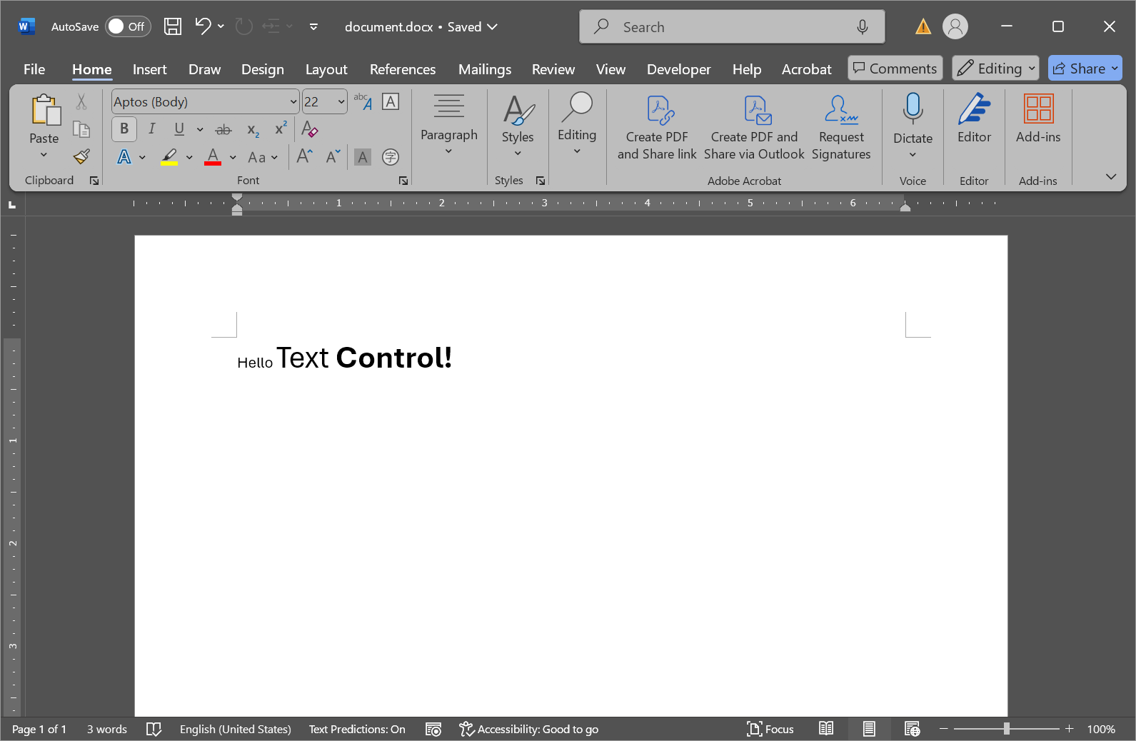Toggle Italic formatting
The width and height of the screenshot is (1136, 741).
point(151,128)
